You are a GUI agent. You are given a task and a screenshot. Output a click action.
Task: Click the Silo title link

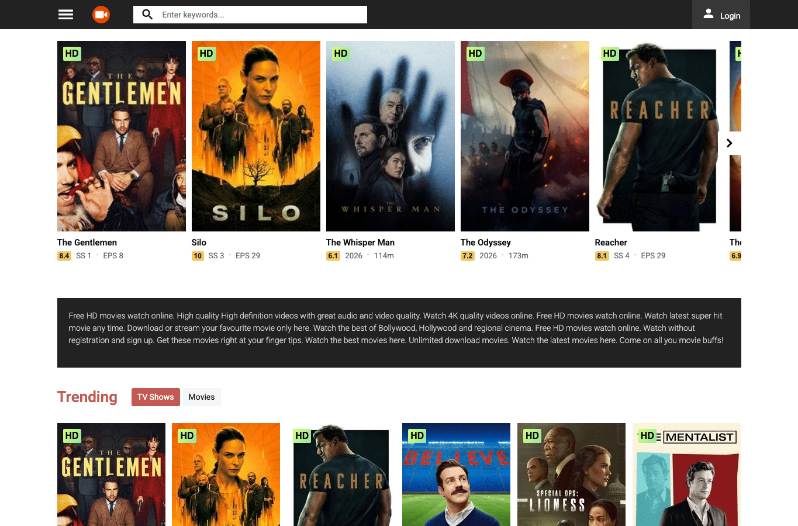tap(199, 243)
